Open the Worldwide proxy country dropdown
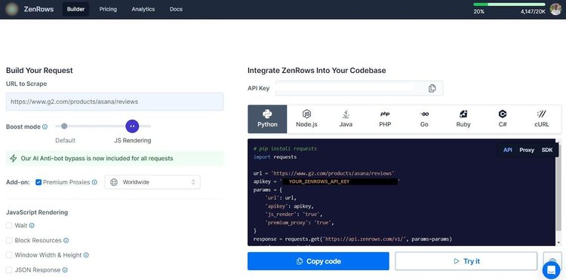This screenshot has height=280, width=566. 152,182
